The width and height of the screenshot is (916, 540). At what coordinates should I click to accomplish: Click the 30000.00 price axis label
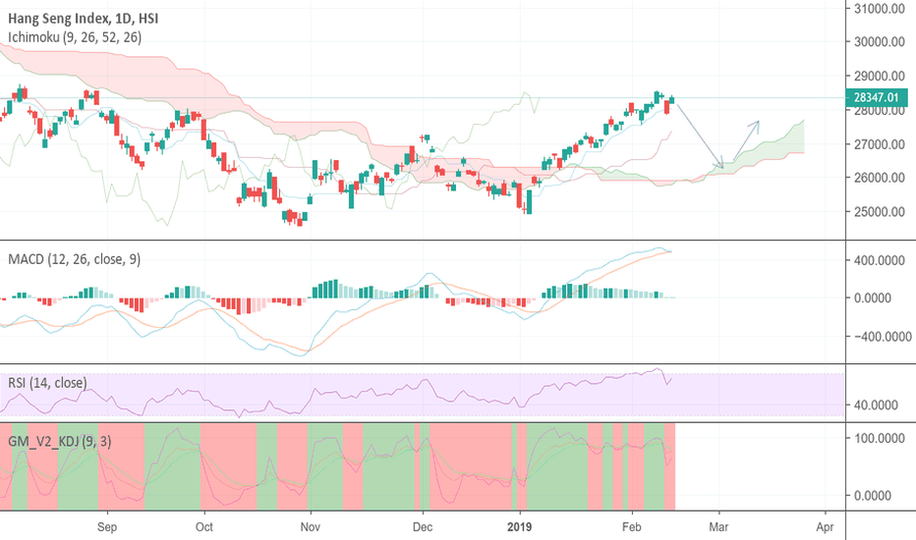[880, 41]
